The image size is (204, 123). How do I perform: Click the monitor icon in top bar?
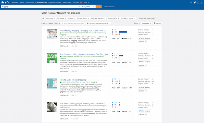pyautogui.click(x=198, y=3)
